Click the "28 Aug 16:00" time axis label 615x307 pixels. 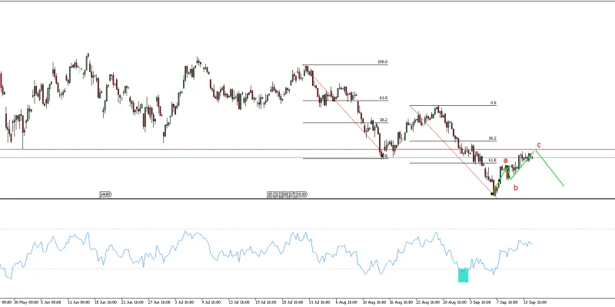(x=454, y=302)
